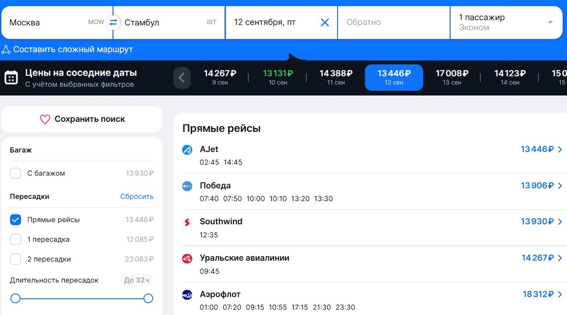This screenshot has width=567, height=315.
Task: Click Аэрофлот departure time 01:00
Action: click(x=209, y=307)
